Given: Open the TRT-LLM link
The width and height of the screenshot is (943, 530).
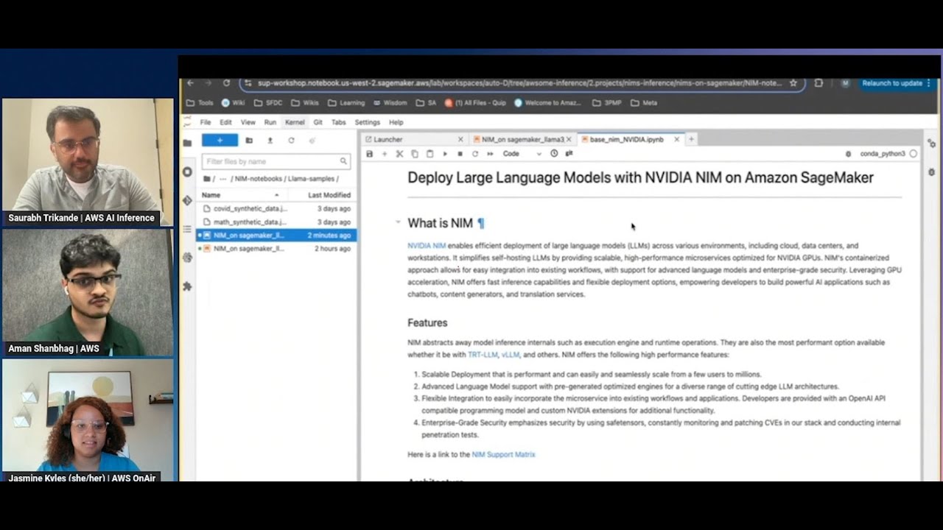Looking at the screenshot, I should click(x=483, y=355).
